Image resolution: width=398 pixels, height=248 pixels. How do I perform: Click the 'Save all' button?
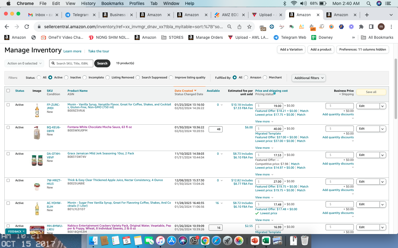(371, 92)
